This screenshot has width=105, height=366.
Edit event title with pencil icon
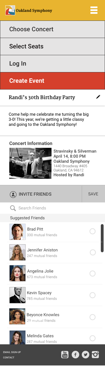click(x=98, y=97)
